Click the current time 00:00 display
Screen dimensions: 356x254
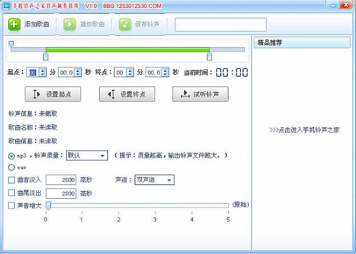(x=232, y=72)
